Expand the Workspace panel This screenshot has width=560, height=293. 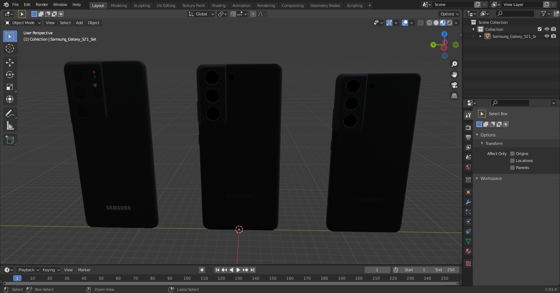[477, 178]
